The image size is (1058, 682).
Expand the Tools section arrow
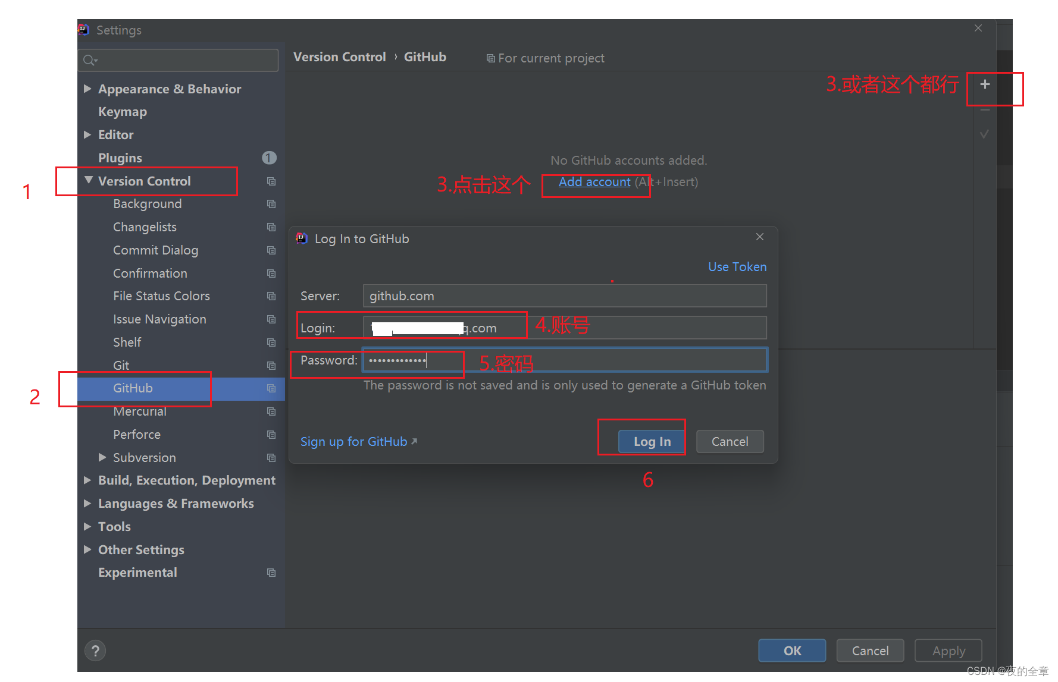(87, 526)
